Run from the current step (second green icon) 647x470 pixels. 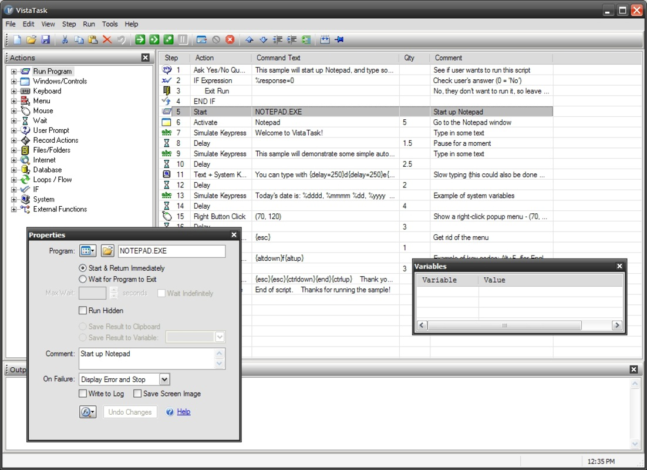coord(154,39)
